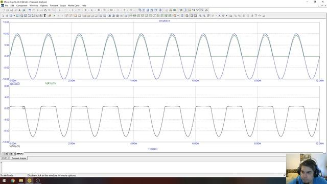
Task: Click the Delete X icon in top toolbar
Action: (49, 10)
